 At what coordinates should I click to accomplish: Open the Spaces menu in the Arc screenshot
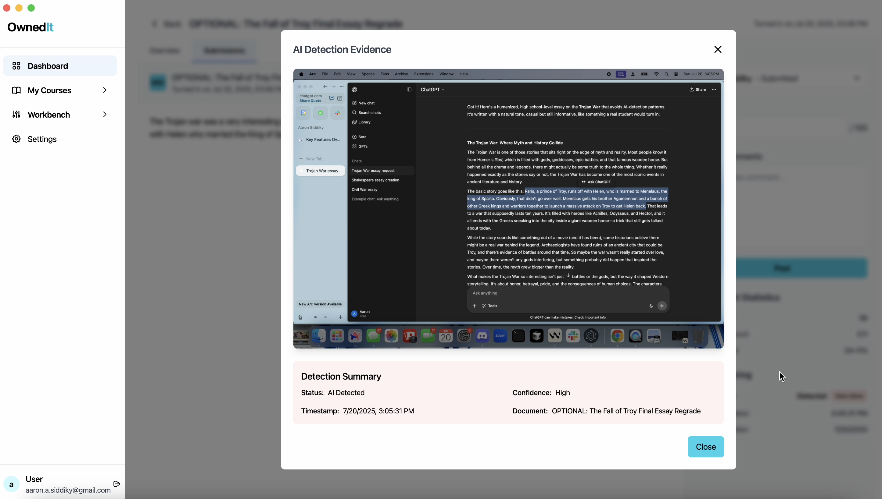368,74
